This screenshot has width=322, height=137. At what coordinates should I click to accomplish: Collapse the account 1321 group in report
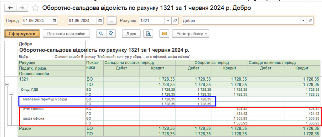coord(7,84)
